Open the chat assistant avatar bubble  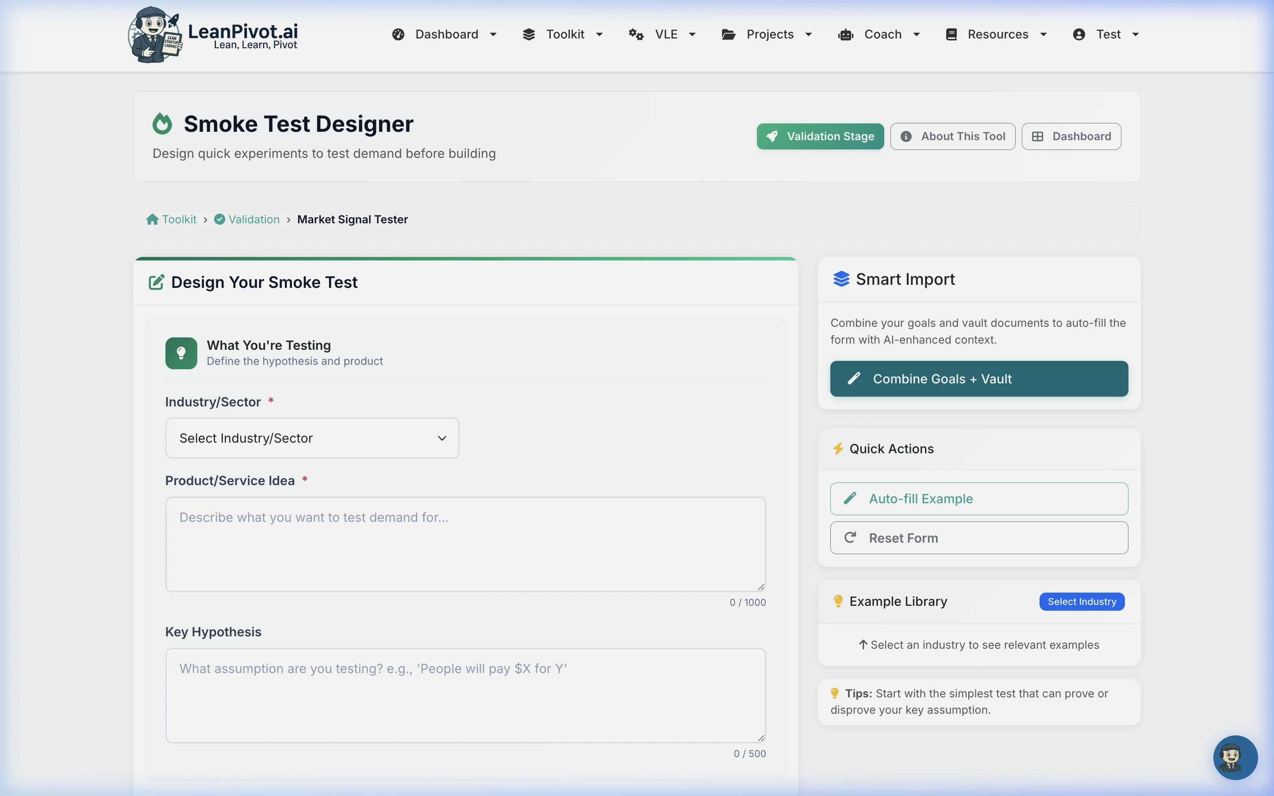click(1235, 757)
